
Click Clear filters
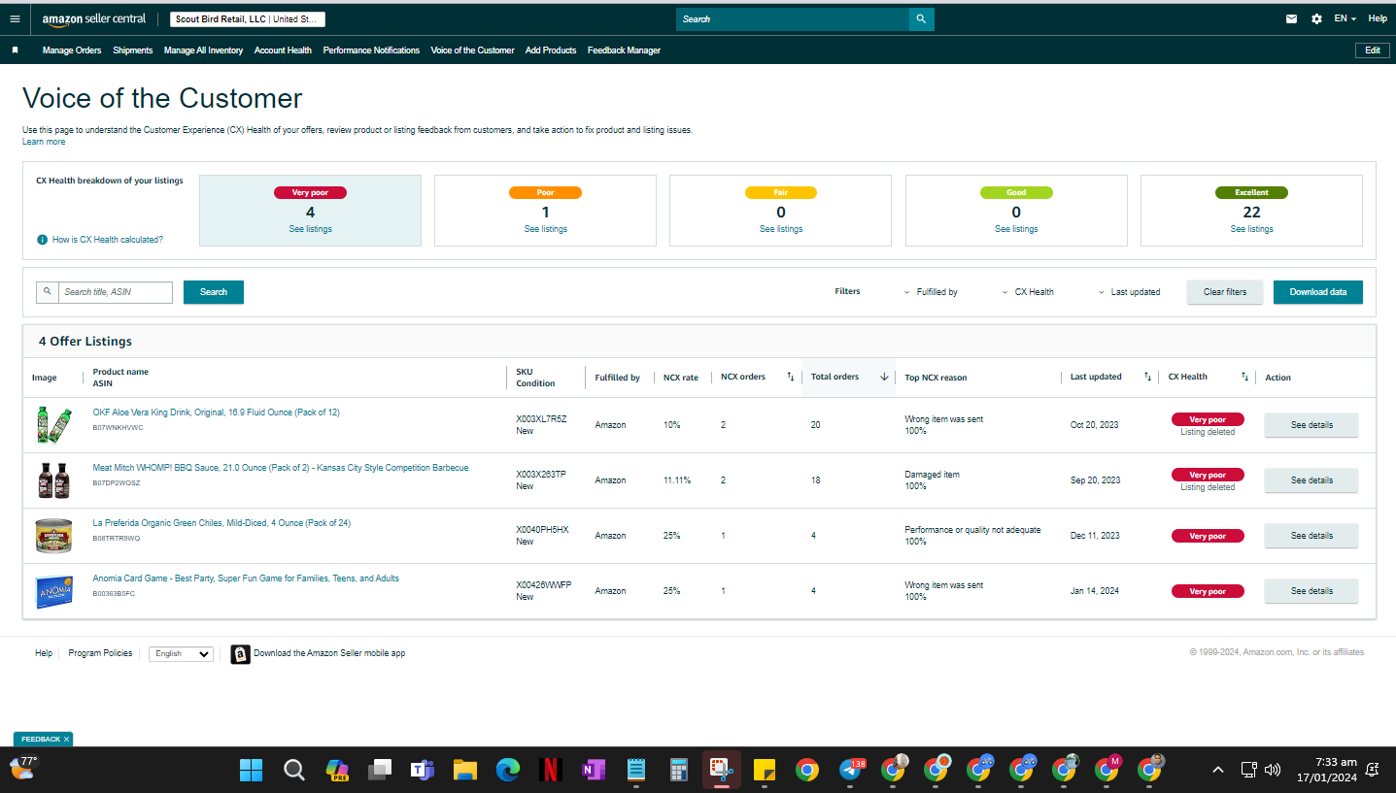1225,292
